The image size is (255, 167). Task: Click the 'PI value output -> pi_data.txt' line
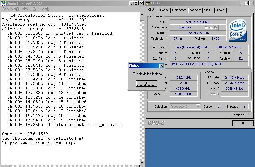tap(65, 125)
